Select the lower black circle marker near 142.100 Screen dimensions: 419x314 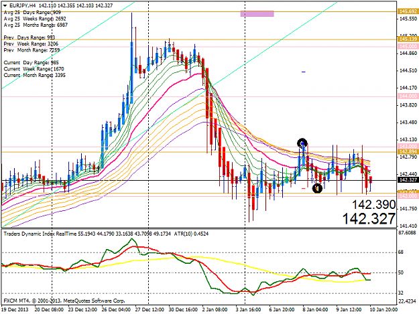pyautogui.click(x=318, y=188)
